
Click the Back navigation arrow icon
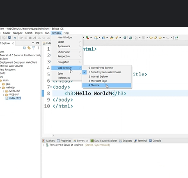[x=160, y=38]
